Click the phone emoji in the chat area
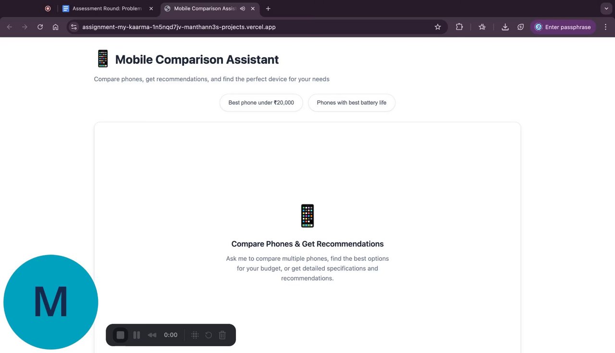The width and height of the screenshot is (615, 353). coord(307,216)
